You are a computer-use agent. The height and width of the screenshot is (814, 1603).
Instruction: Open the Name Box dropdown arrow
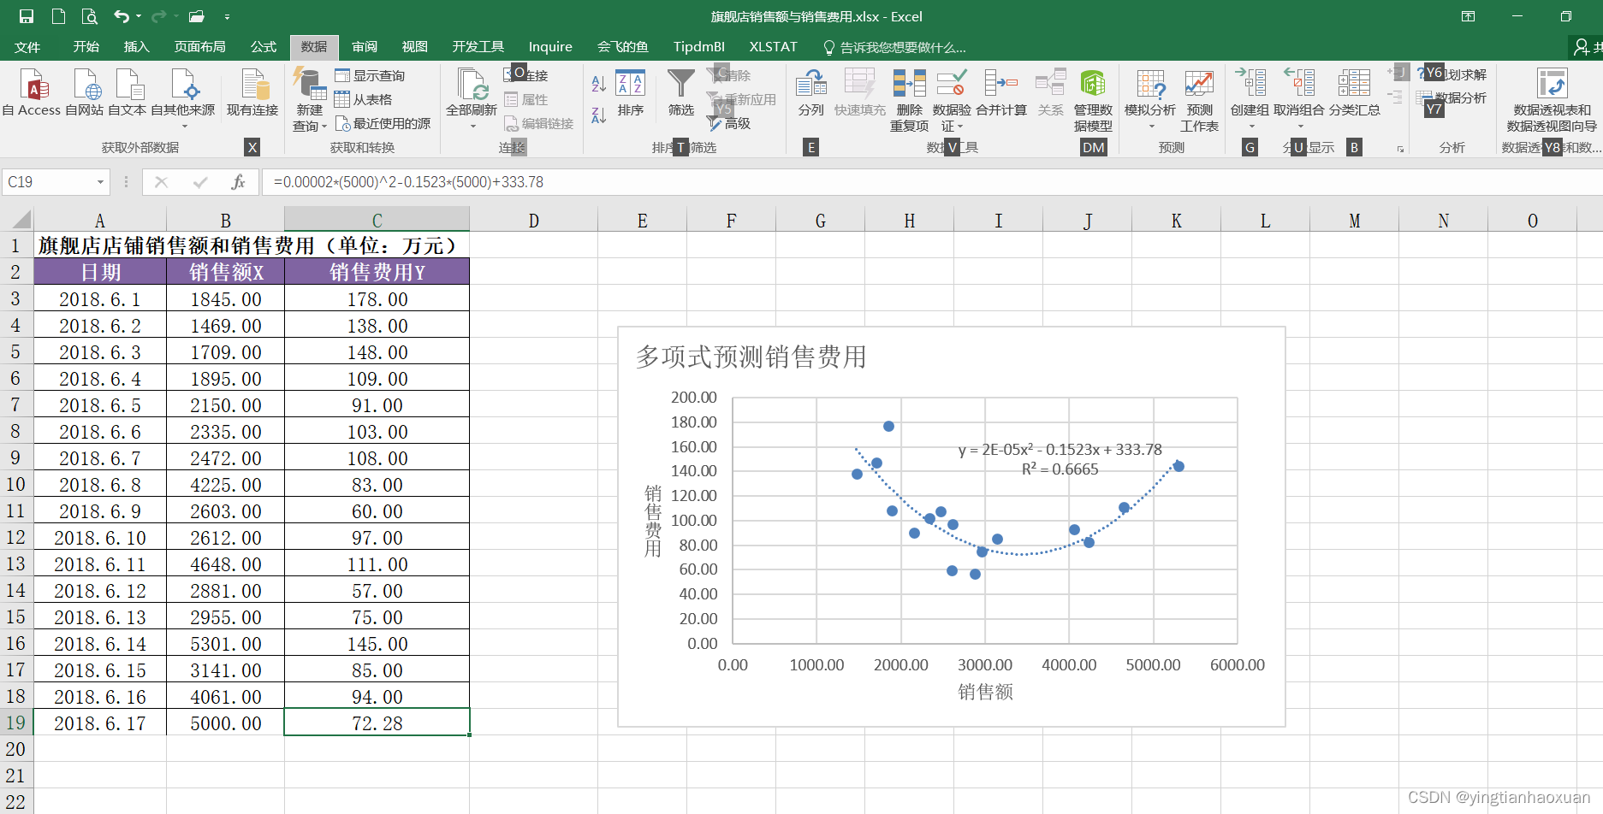click(99, 181)
